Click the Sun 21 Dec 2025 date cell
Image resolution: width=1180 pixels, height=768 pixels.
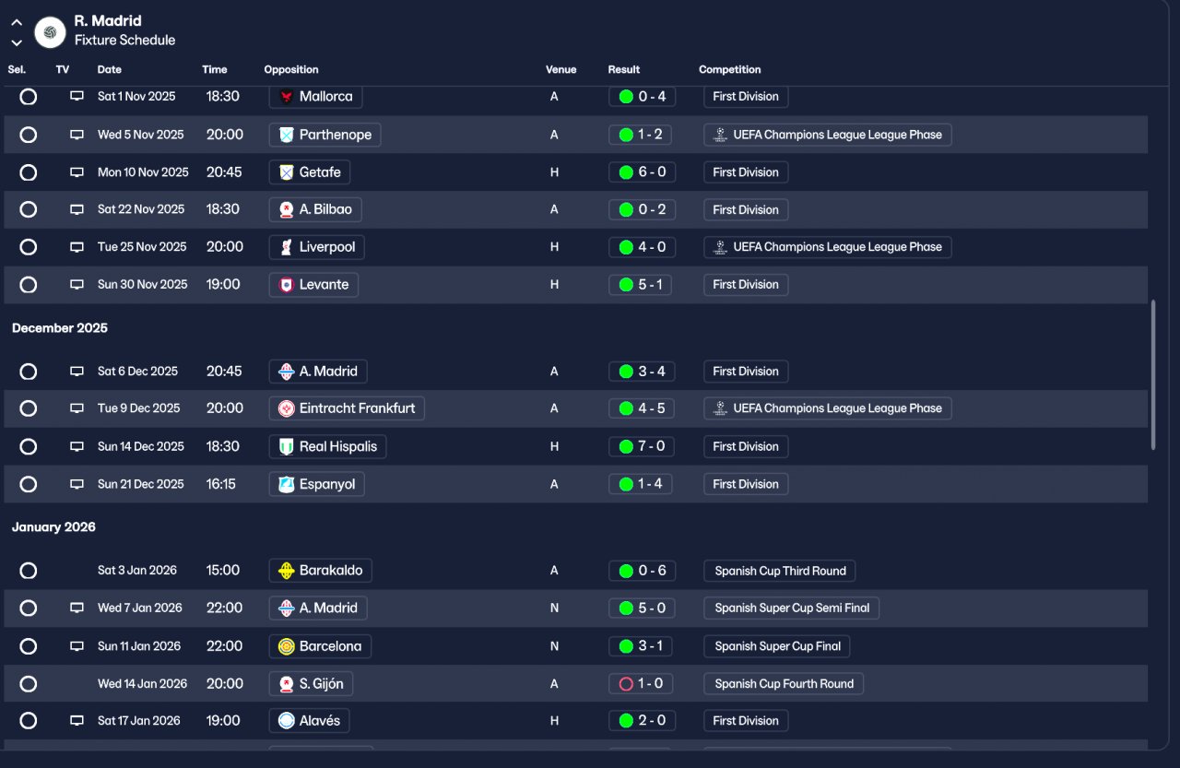click(141, 484)
